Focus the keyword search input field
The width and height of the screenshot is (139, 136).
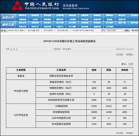click(x=112, y=30)
